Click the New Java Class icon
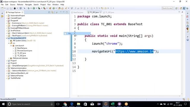 (x=53, y=8)
